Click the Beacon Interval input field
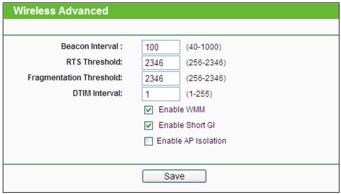 pos(160,48)
